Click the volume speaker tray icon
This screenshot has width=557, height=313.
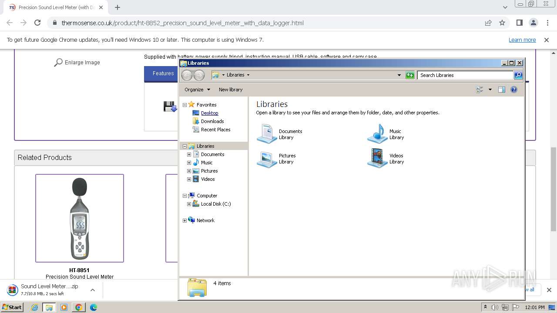495,307
